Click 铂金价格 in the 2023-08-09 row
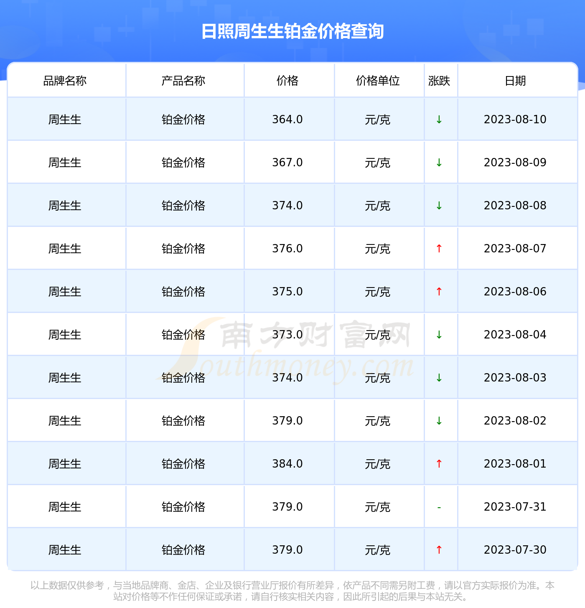Image resolution: width=585 pixels, height=608 pixels. tap(183, 163)
